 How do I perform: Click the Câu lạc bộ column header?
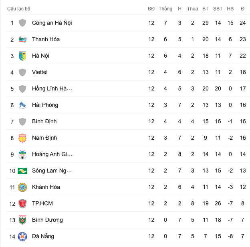(x=19, y=9)
